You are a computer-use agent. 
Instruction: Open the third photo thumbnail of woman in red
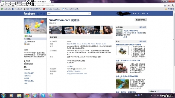click(x=81, y=30)
